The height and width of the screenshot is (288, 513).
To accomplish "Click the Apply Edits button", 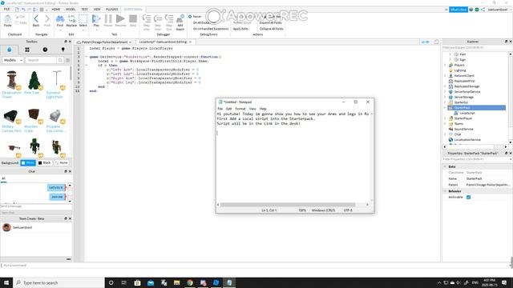I will pos(240,29).
